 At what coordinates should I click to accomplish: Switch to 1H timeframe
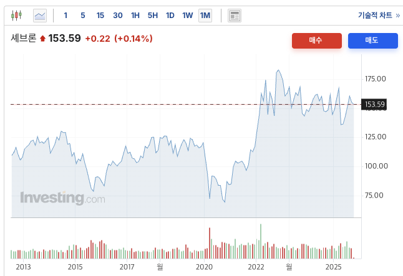coord(135,15)
